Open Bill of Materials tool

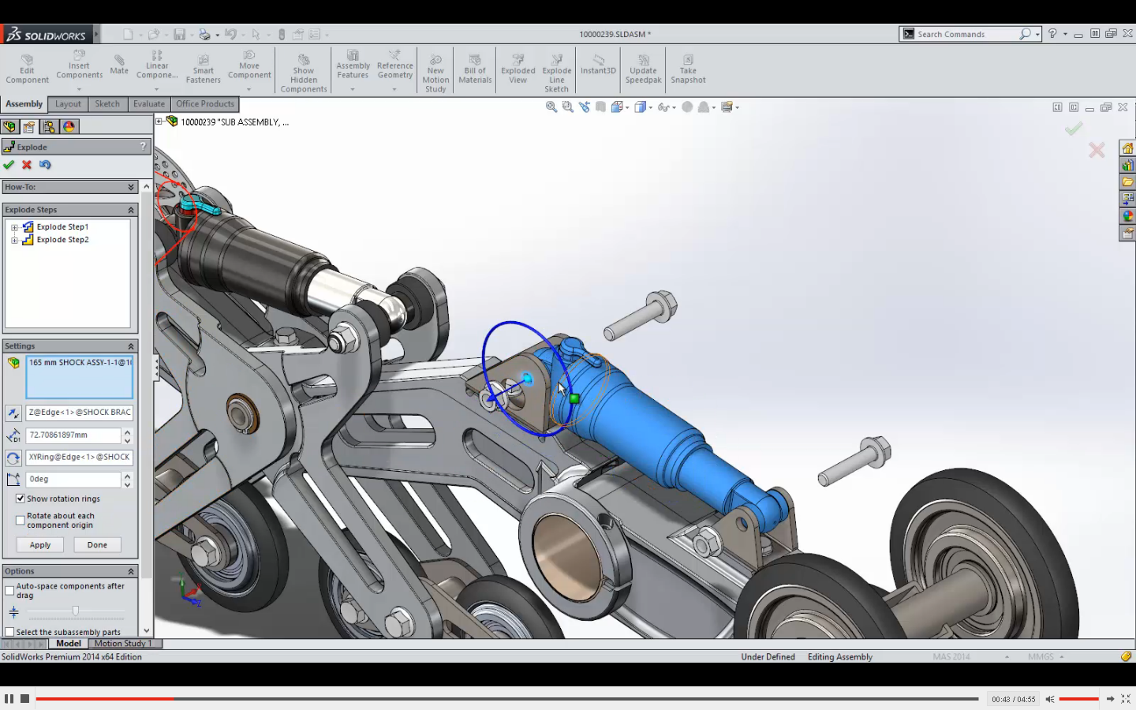[474, 69]
